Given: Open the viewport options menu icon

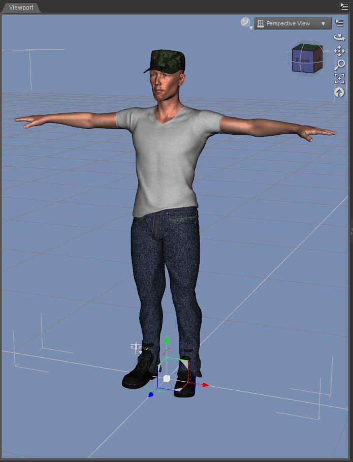Looking at the screenshot, I should [x=339, y=23].
